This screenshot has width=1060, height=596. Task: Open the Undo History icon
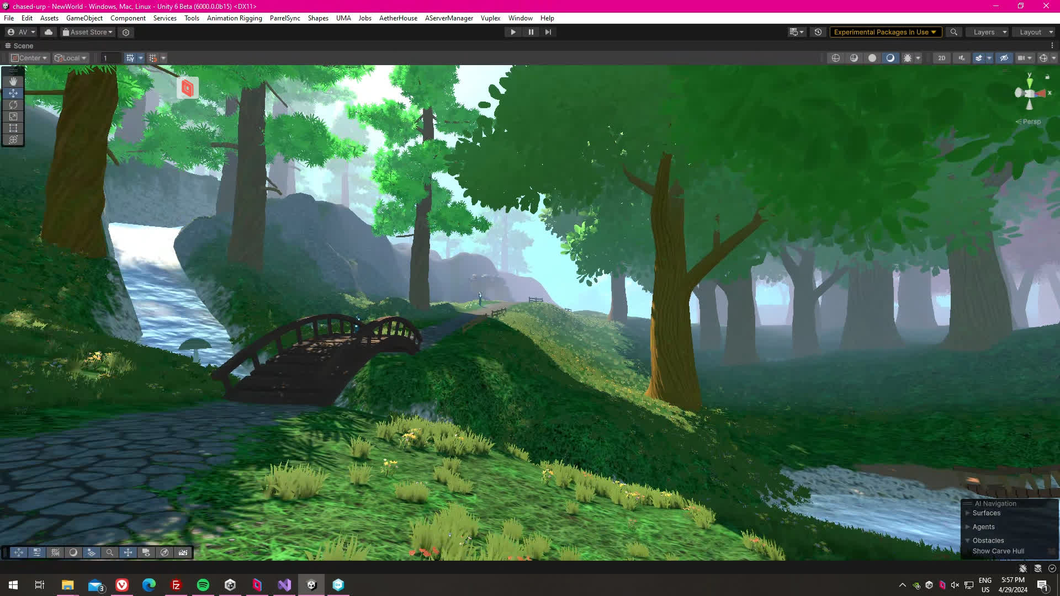point(818,32)
